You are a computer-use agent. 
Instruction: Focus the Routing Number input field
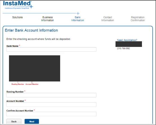[x=51, y=95]
